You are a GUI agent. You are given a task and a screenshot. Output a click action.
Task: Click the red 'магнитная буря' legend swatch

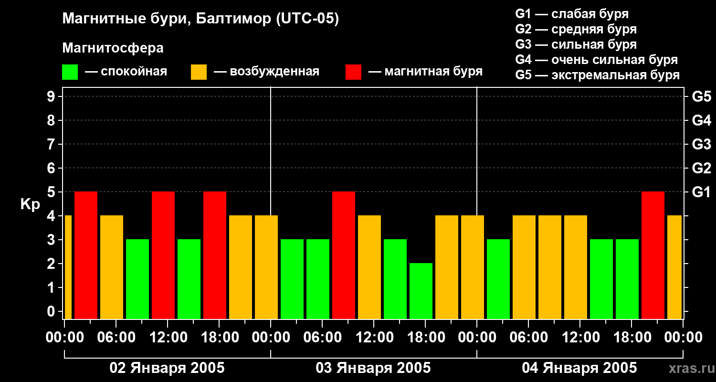(x=353, y=72)
